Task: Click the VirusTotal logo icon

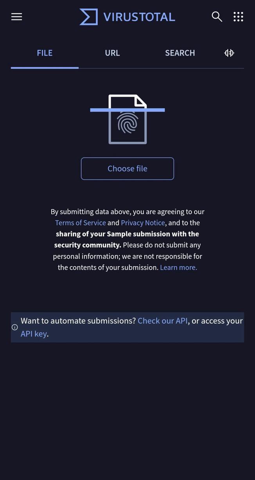Action: [88, 16]
